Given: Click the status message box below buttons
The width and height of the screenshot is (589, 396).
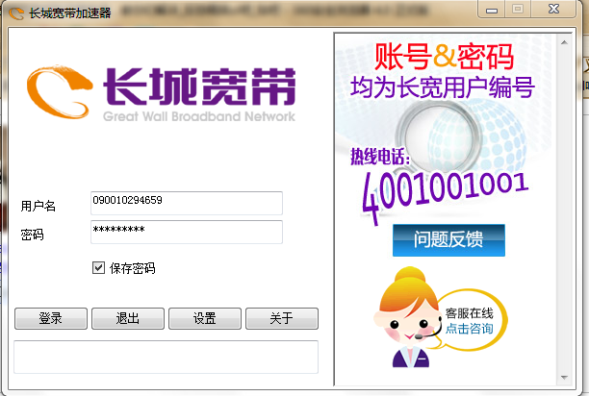Looking at the screenshot, I should (x=166, y=357).
